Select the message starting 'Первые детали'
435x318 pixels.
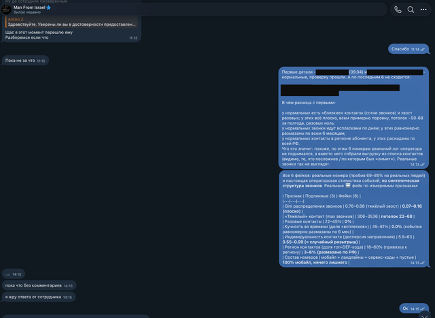coord(353,118)
